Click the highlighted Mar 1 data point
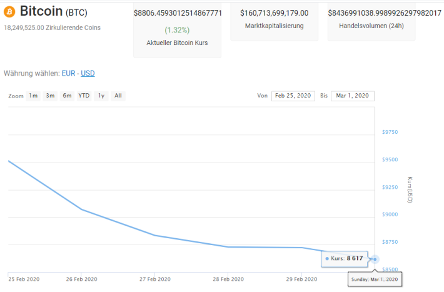The height and width of the screenshot is (292, 444). [375, 259]
